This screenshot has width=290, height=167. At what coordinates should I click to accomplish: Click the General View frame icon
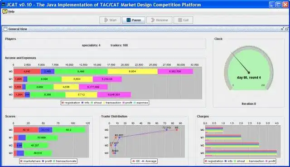5,29
